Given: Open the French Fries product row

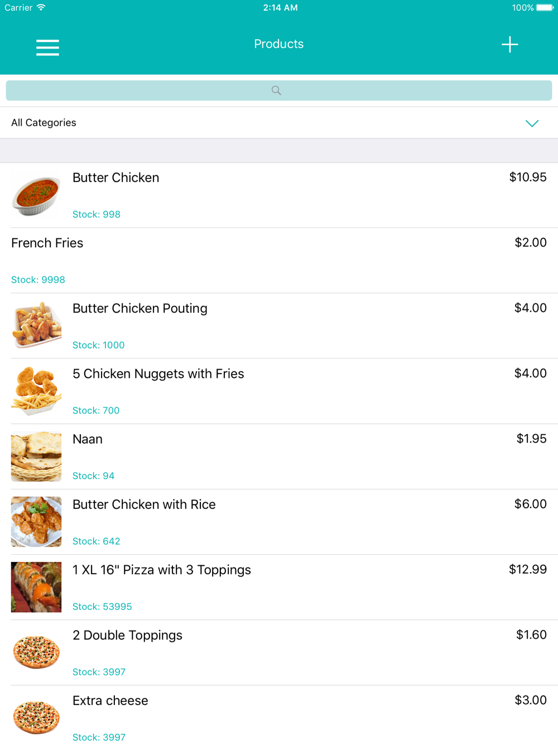Looking at the screenshot, I should 279,261.
